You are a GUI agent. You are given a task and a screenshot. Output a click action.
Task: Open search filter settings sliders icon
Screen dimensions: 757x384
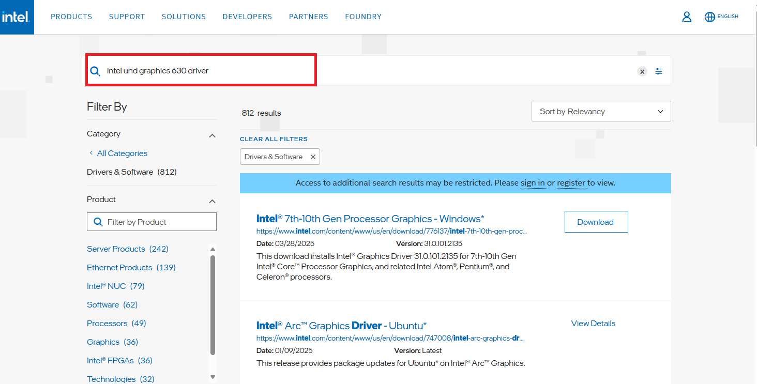click(x=659, y=71)
